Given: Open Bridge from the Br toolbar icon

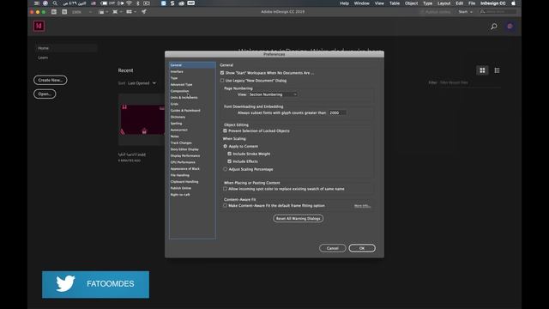Looking at the screenshot, I should (x=54, y=11).
